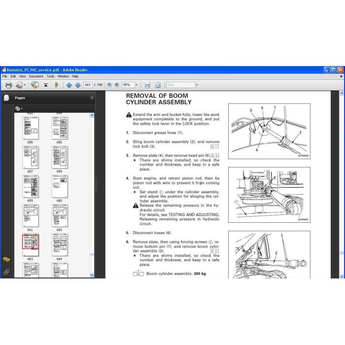The height and width of the screenshot is (345, 345).
Task: Select page 659 thumbnail
Action: (31, 186)
